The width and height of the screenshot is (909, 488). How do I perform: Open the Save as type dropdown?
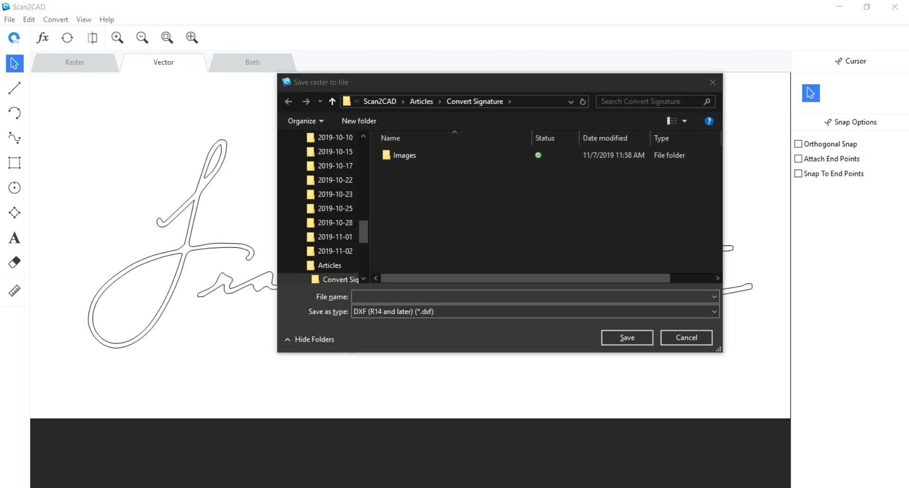click(713, 311)
